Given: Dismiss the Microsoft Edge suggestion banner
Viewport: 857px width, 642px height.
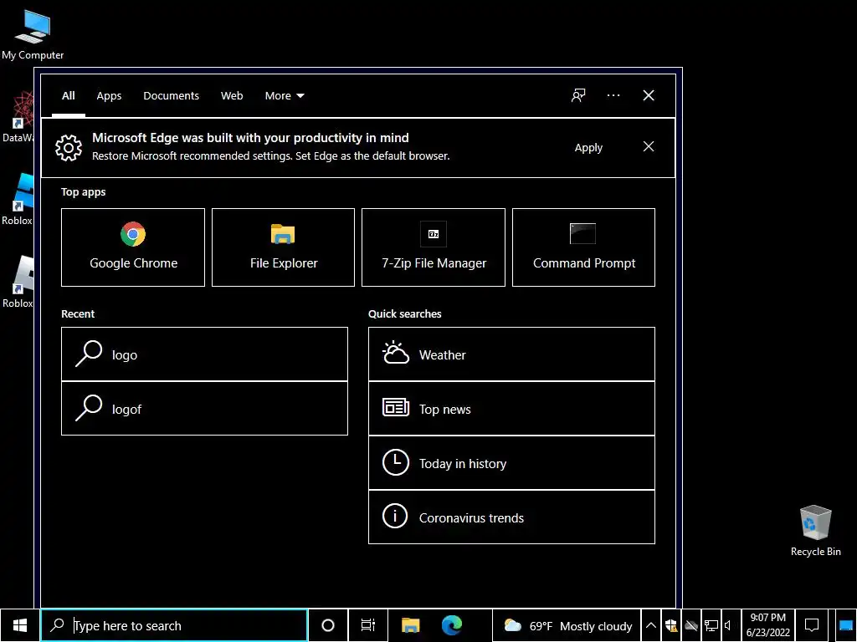Looking at the screenshot, I should pyautogui.click(x=649, y=146).
